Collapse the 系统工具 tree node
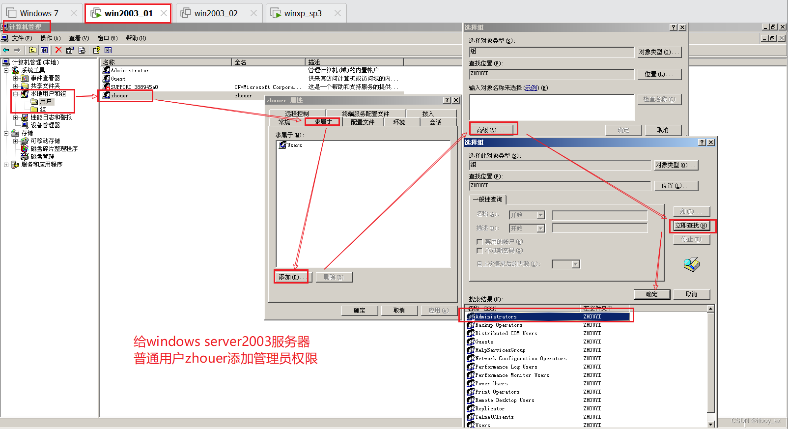 click(x=6, y=70)
